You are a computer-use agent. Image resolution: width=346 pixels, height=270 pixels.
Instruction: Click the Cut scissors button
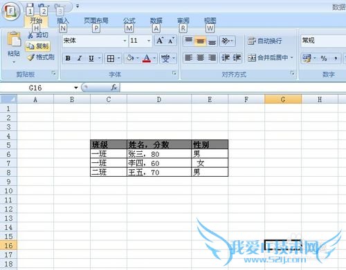[x=37, y=35]
